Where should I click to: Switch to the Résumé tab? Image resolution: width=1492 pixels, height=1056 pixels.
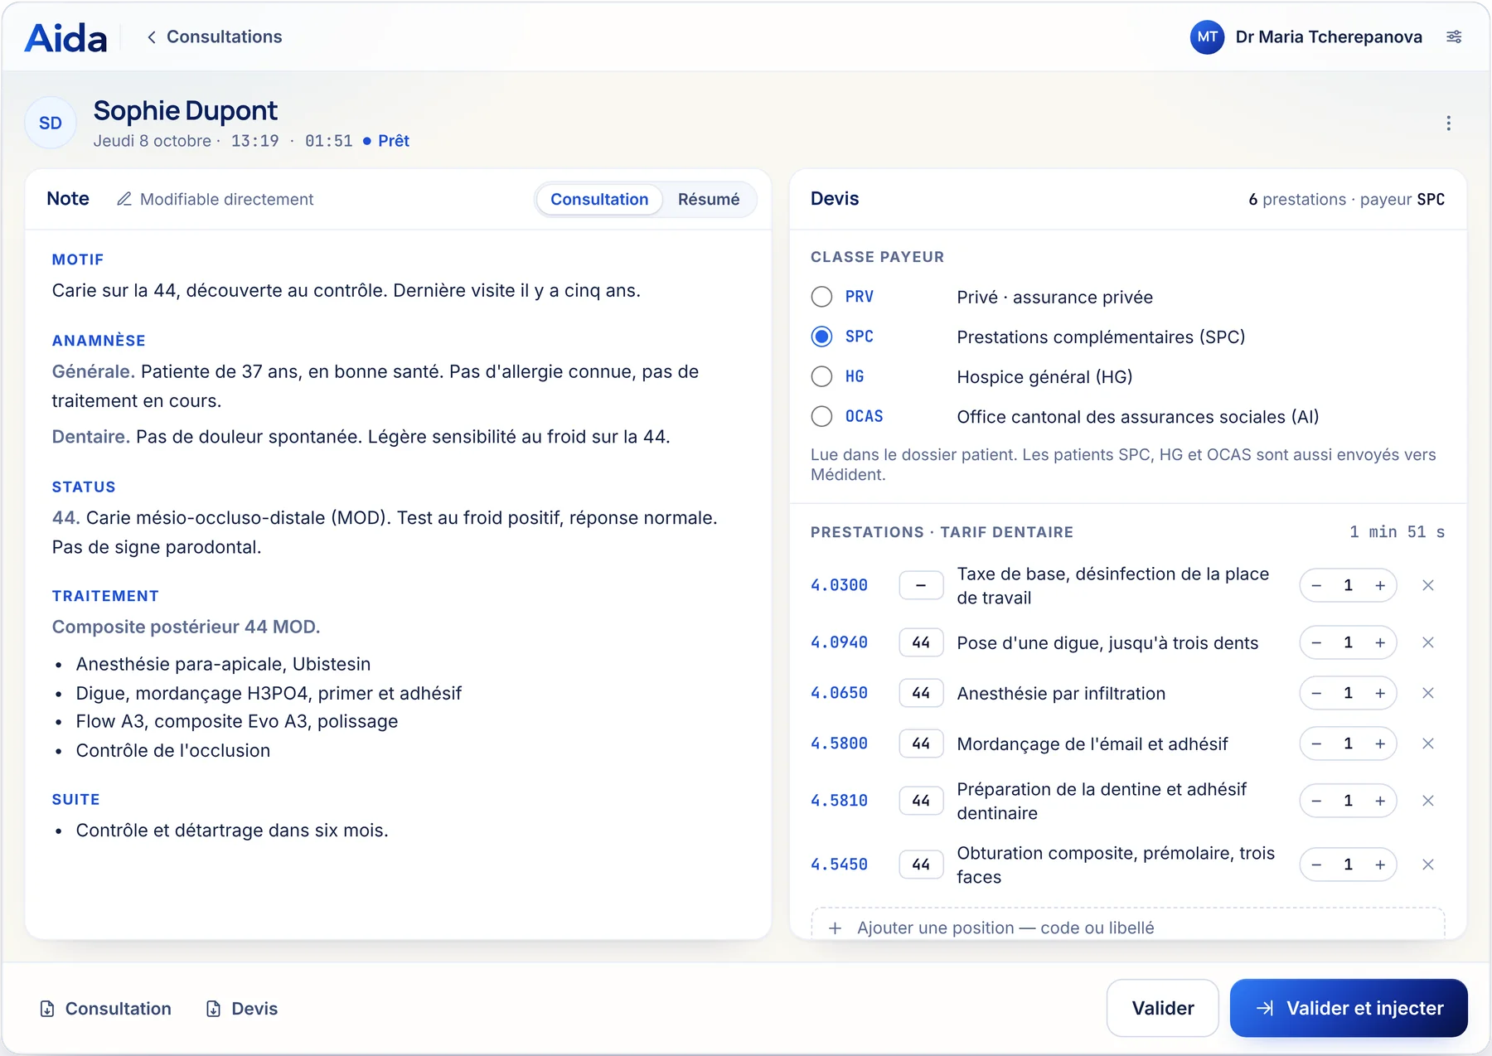(x=709, y=199)
